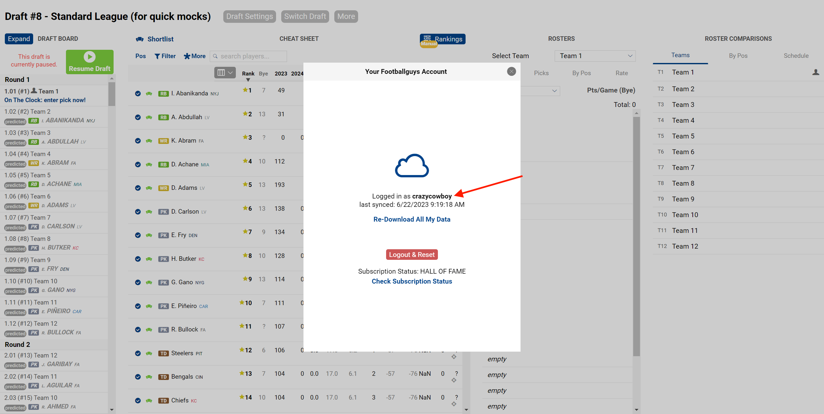
Task: Click move handle icon on Chiefs row
Action: pos(454,404)
